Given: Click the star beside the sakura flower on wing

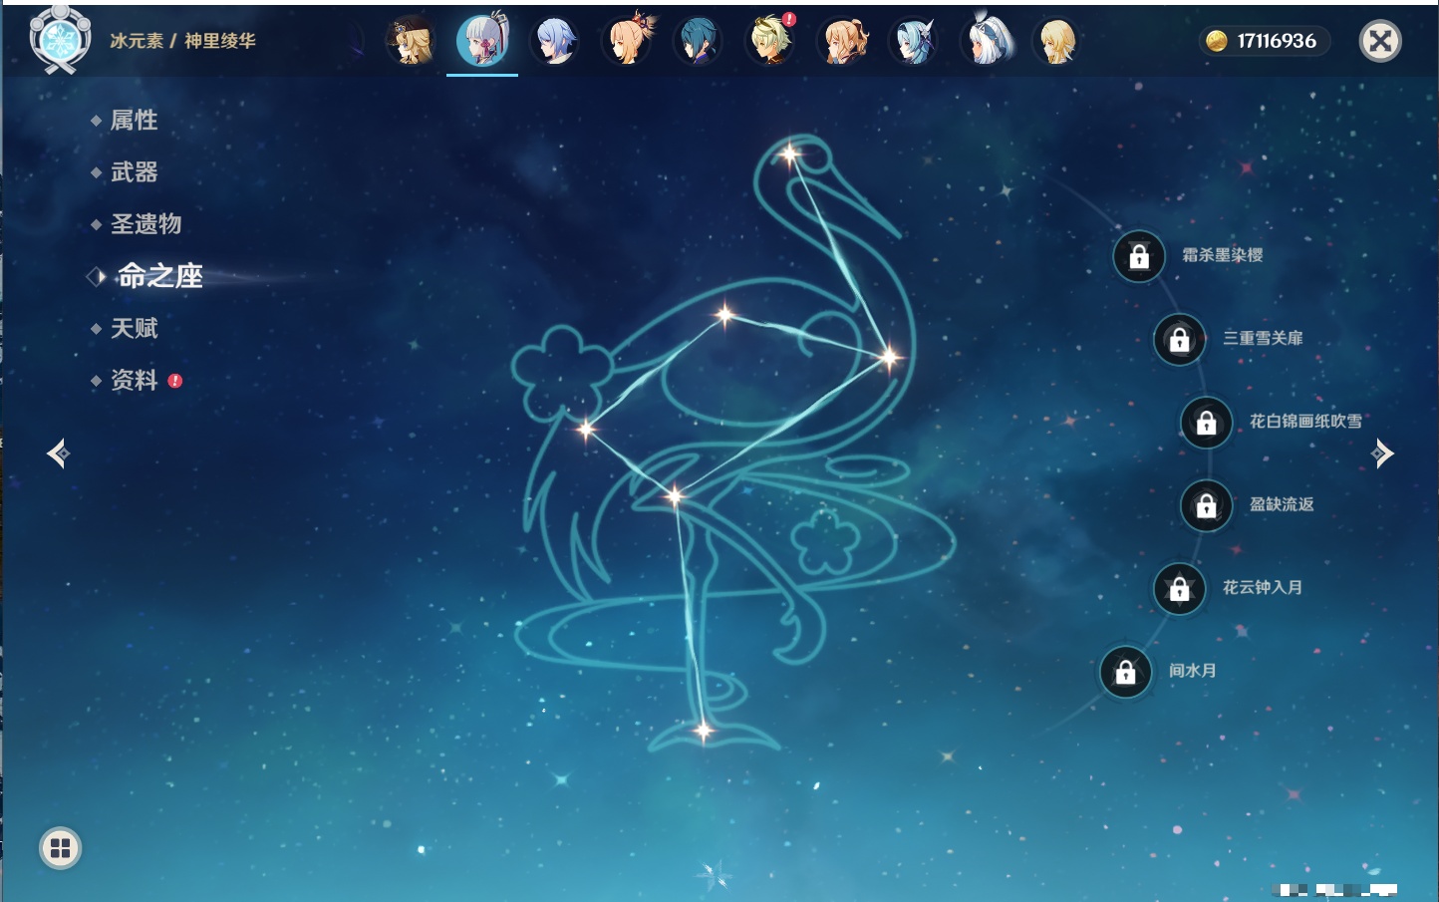Looking at the screenshot, I should [x=586, y=430].
